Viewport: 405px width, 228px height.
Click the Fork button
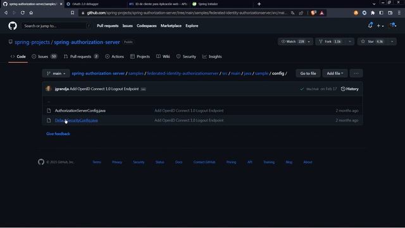pyautogui.click(x=330, y=42)
